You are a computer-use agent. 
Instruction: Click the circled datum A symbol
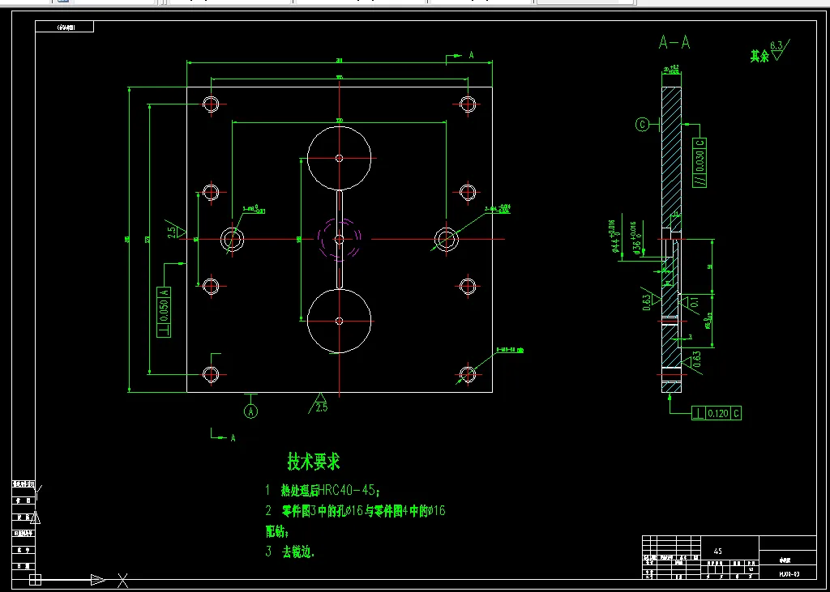pos(251,411)
